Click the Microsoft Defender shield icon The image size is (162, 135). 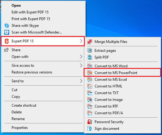pos(7,32)
